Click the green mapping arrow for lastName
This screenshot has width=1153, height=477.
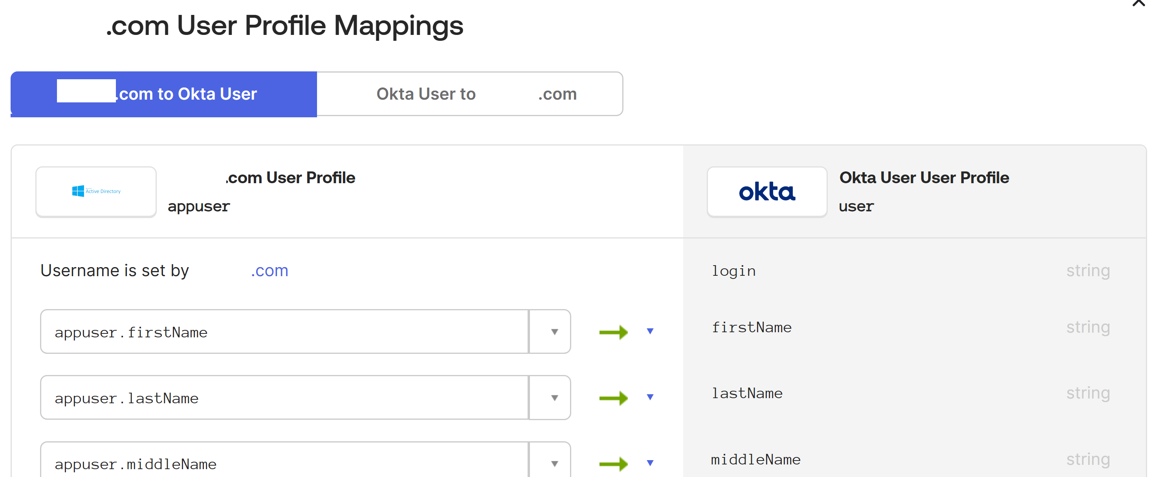coord(614,397)
